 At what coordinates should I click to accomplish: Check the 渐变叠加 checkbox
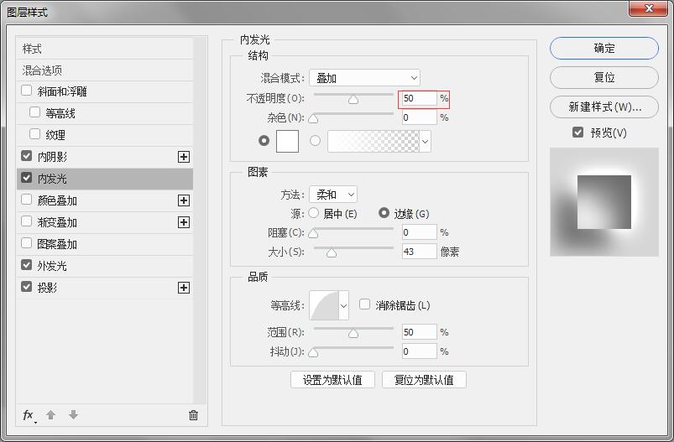[x=27, y=221]
